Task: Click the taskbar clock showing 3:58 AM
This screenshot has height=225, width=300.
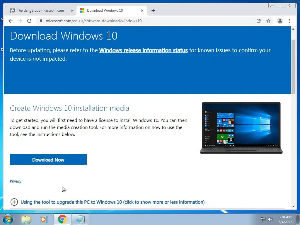Action: 285,219
